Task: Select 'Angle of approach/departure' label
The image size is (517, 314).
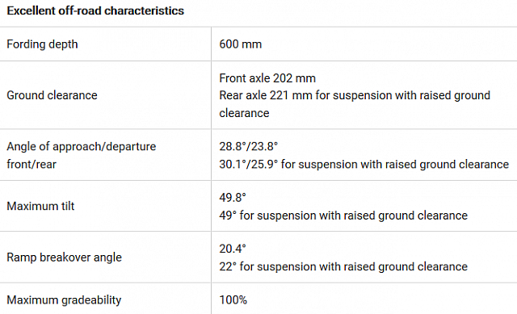Action: pos(81,146)
